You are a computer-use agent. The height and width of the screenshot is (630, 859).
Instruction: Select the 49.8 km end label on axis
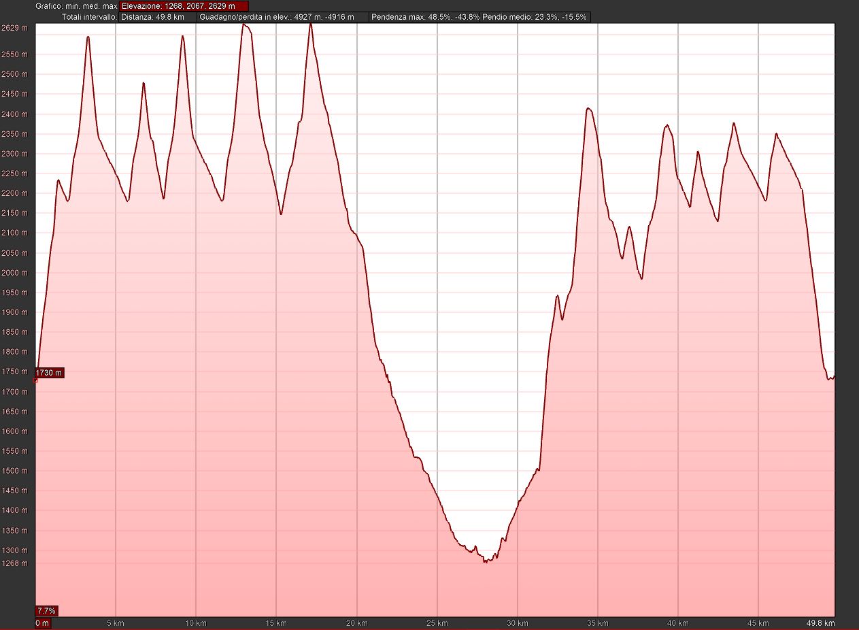pos(820,623)
